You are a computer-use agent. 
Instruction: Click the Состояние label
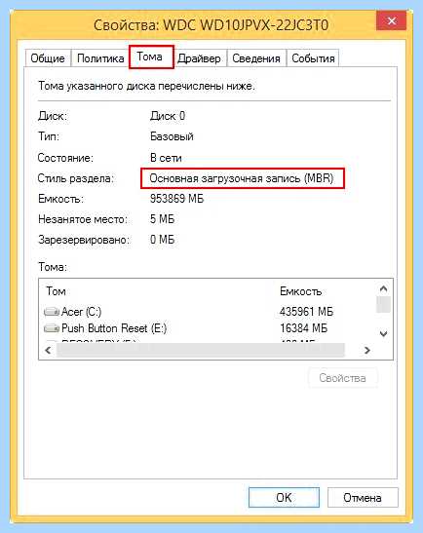tap(65, 158)
